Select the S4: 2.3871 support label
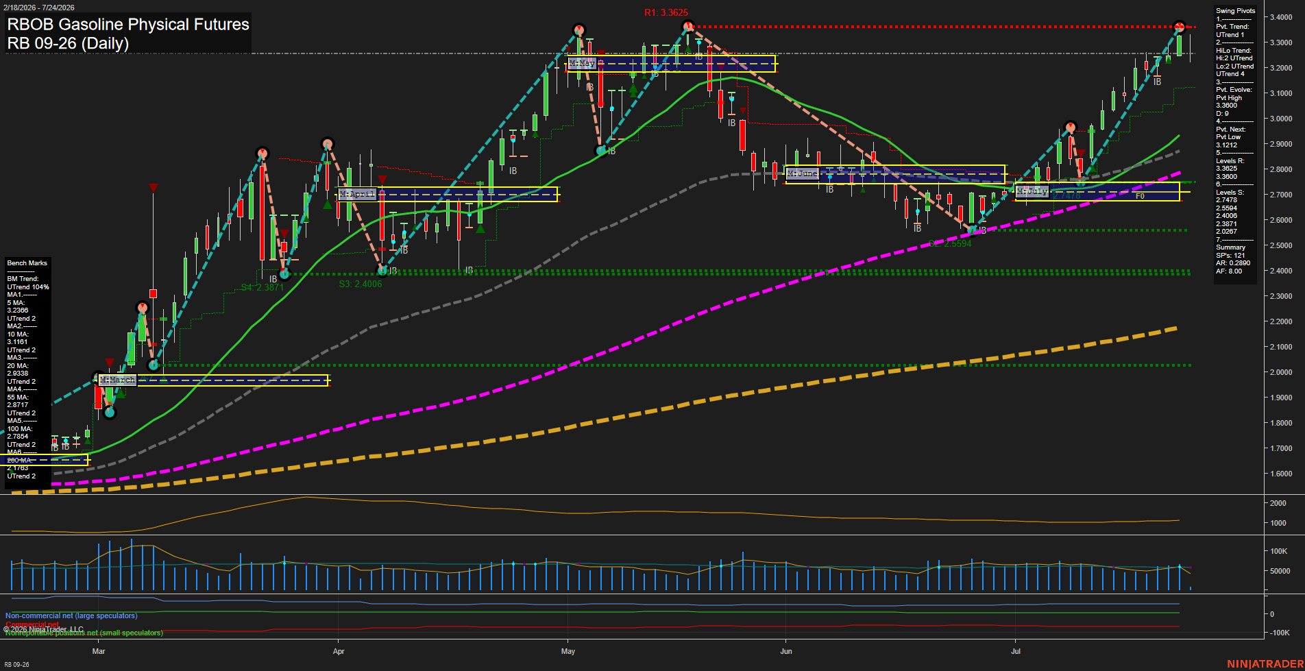The height and width of the screenshot is (671, 1305). point(263,288)
